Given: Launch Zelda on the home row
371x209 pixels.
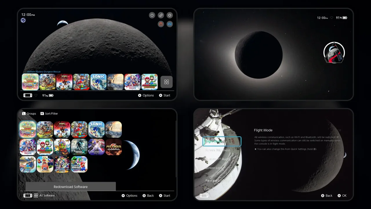Looking at the screenshot, I should [115, 82].
